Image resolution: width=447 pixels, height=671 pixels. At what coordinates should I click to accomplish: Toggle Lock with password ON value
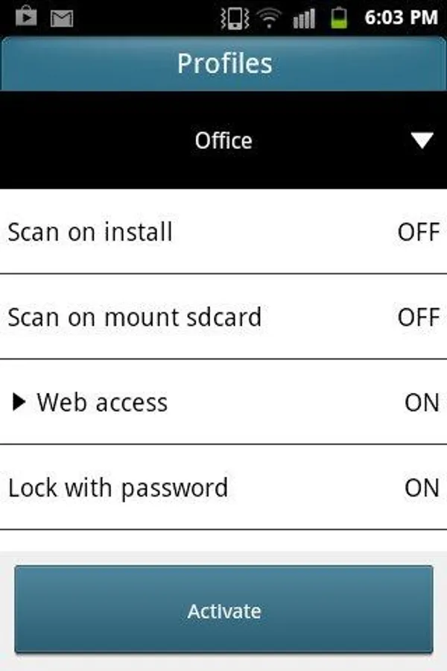[x=422, y=488]
